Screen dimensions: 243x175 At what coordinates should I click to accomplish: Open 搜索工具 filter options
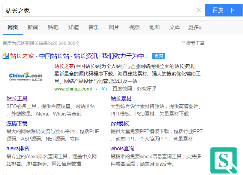pyautogui.click(x=195, y=43)
